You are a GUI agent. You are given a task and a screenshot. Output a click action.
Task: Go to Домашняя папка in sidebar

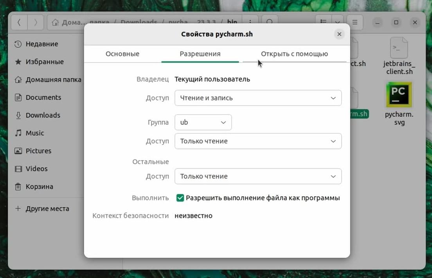(x=48, y=79)
